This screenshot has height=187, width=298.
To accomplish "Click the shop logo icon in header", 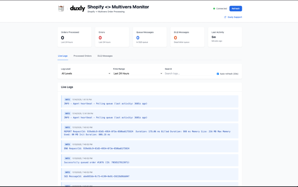I will (61, 8).
